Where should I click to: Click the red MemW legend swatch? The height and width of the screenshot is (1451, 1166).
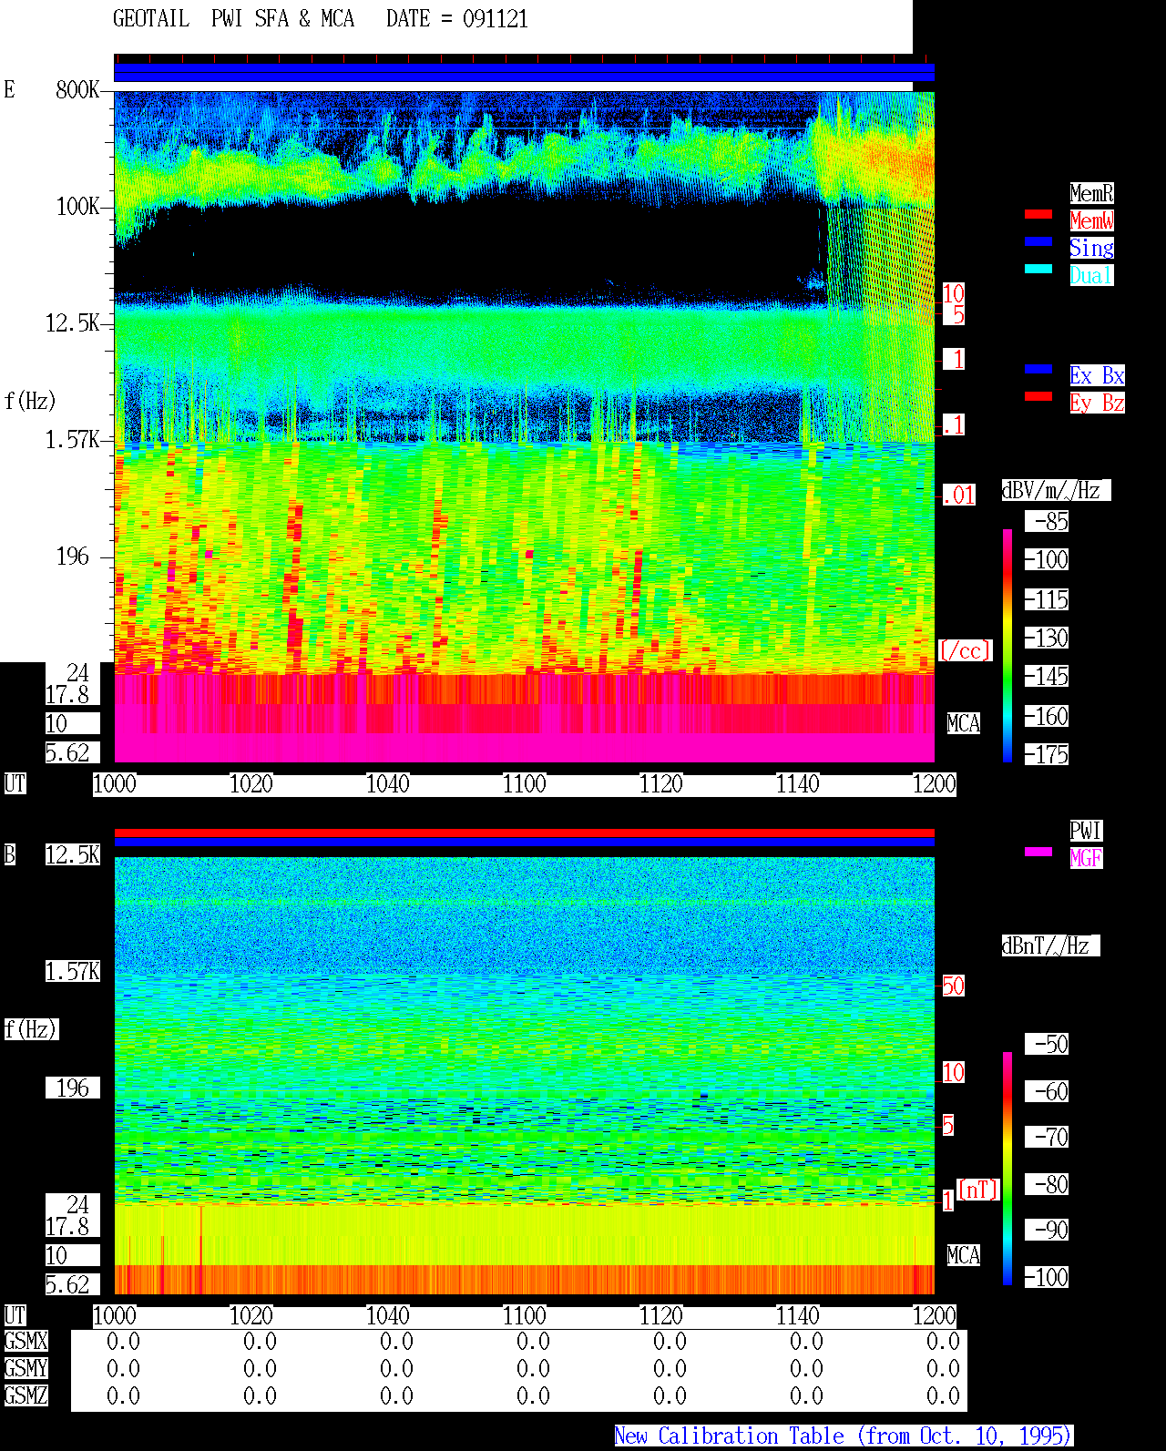[1038, 214]
